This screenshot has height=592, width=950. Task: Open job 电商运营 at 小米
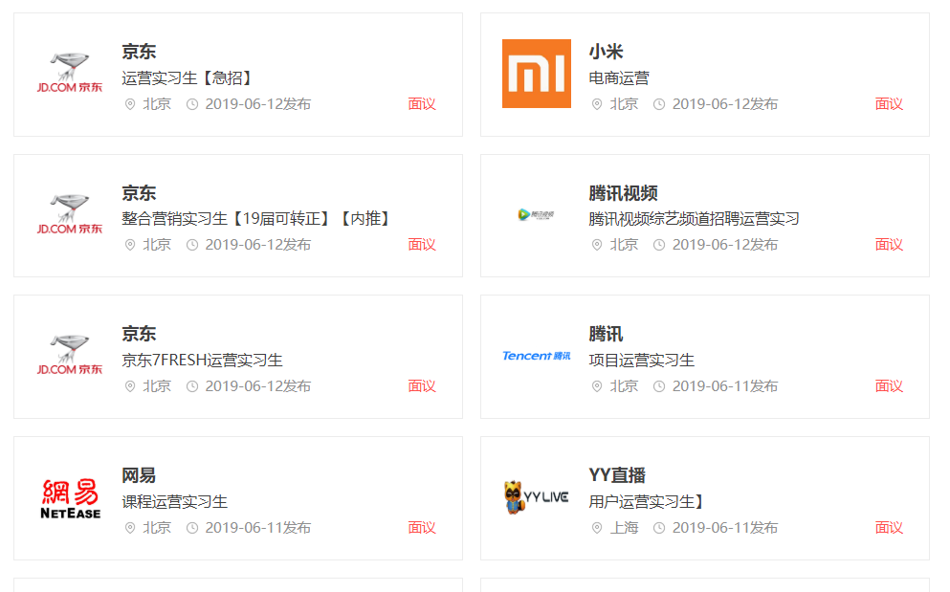pyautogui.click(x=619, y=78)
